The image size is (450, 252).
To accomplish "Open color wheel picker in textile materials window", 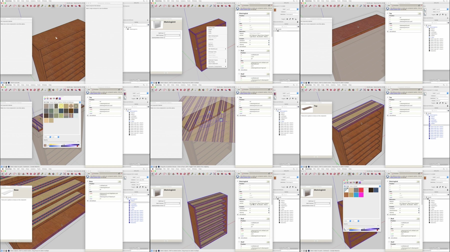I will pyautogui.click(x=45, y=98).
